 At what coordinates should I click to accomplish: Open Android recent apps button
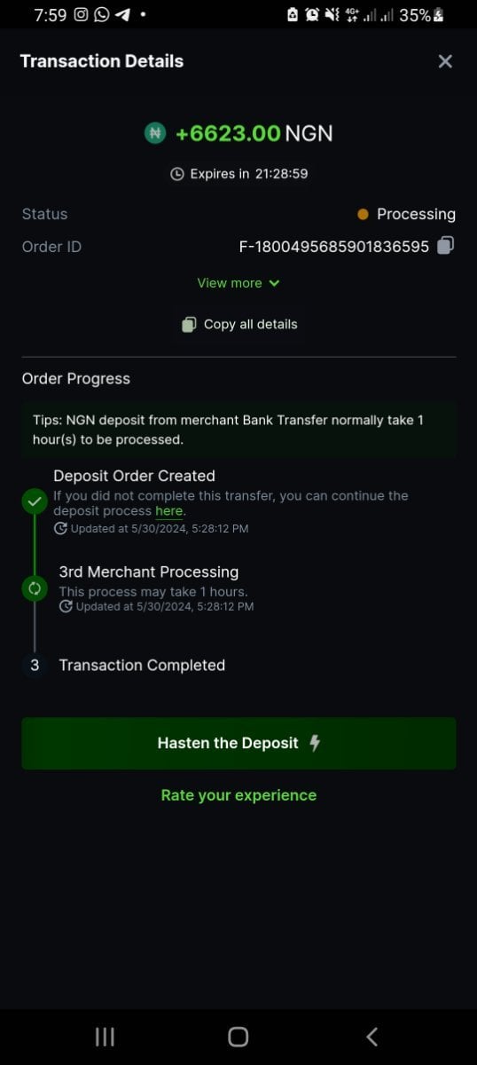coord(105,1036)
